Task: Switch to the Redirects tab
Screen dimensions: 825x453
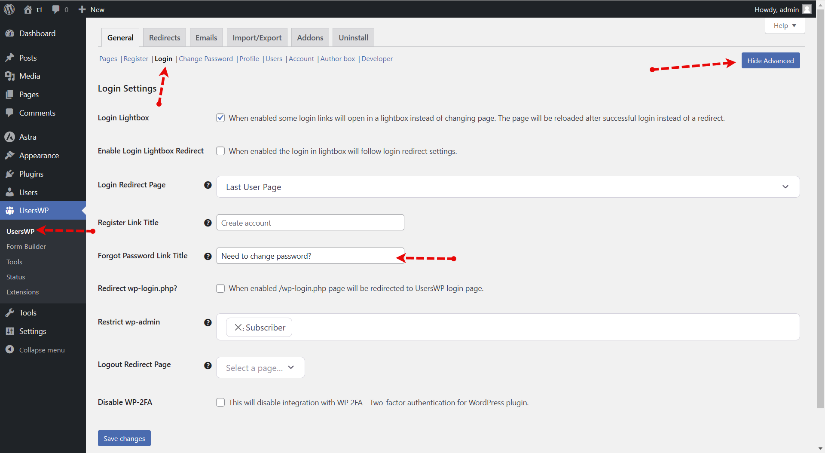Action: pos(165,38)
